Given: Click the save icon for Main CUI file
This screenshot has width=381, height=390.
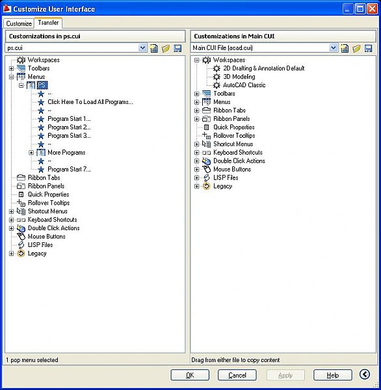Looking at the screenshot, I should pyautogui.click(x=368, y=48).
